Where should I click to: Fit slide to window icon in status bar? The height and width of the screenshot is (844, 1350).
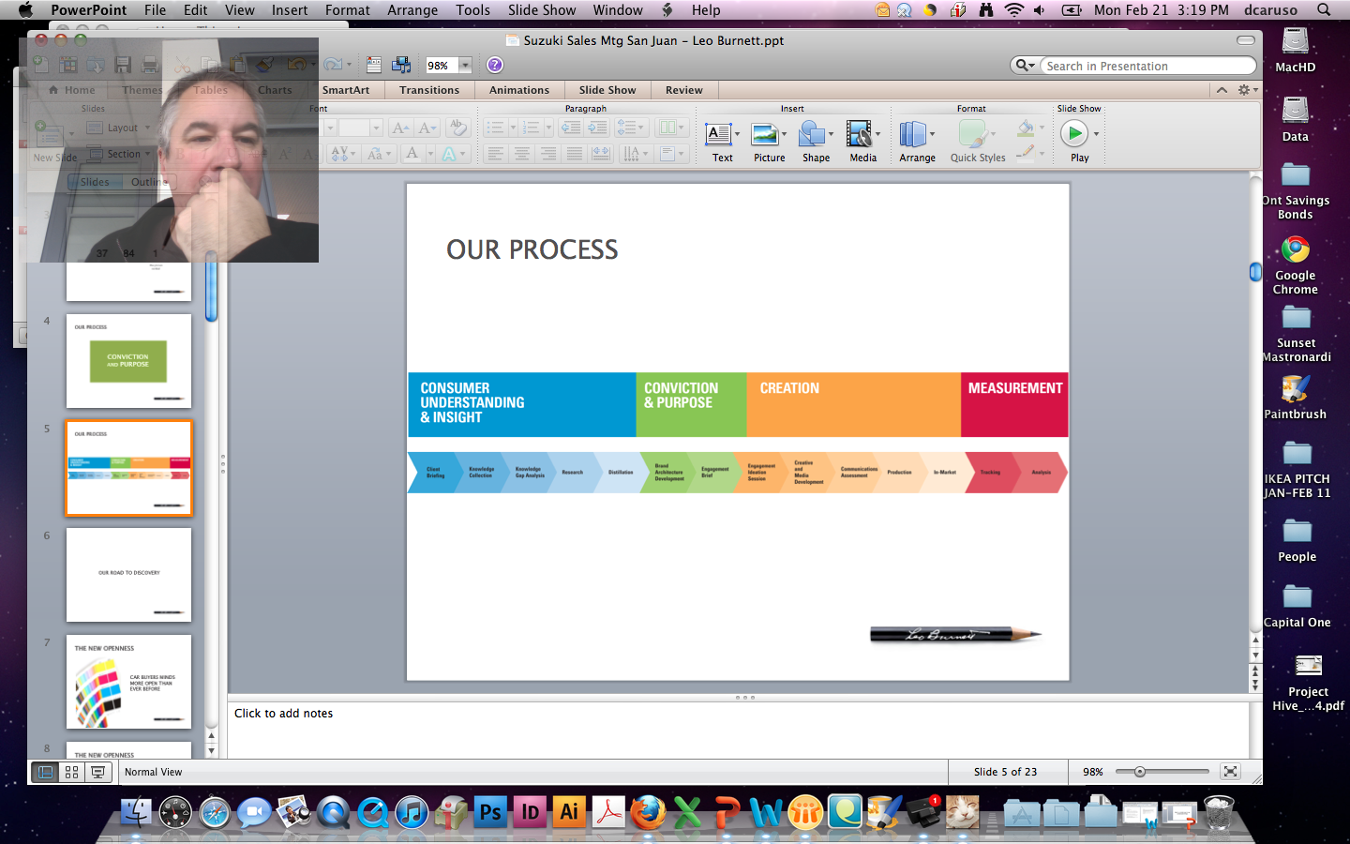pos(1230,772)
